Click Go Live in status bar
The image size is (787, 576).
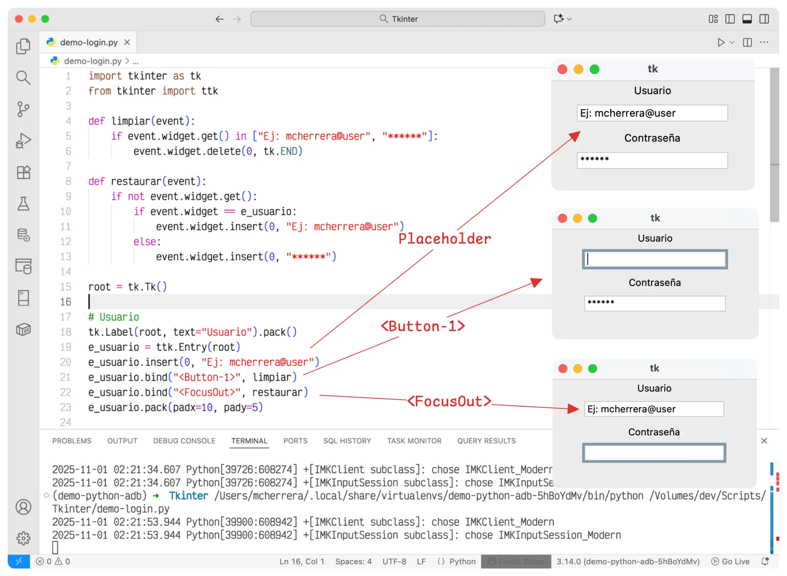(x=730, y=561)
